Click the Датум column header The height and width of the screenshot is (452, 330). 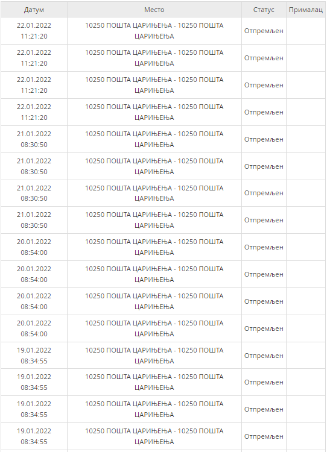(x=34, y=10)
